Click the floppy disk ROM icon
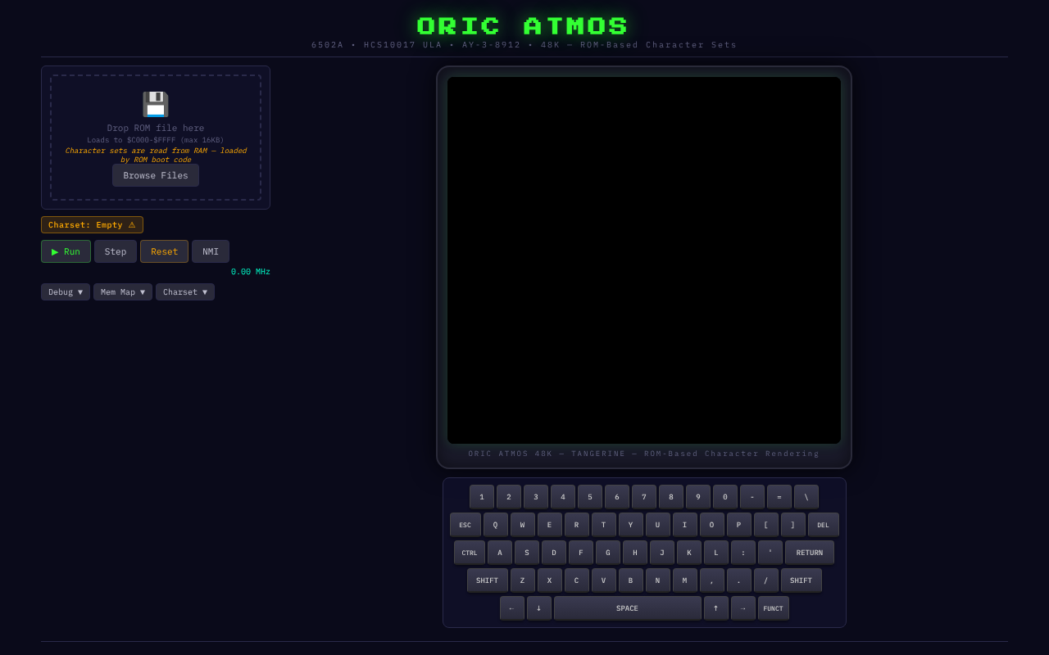 coord(155,104)
